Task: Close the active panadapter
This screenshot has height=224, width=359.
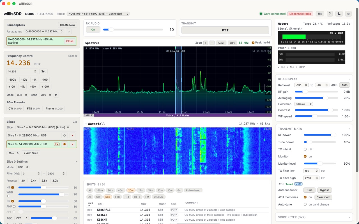Action: tap(70, 41)
